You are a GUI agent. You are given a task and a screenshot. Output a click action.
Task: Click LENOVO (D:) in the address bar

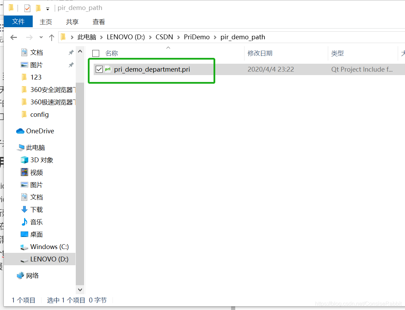coord(126,37)
